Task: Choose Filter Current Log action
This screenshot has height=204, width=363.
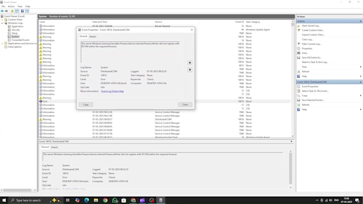Action: tap(311, 44)
